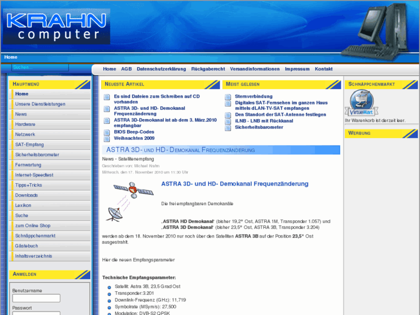Viewport: 420px width, 315px height.
Task: Open 'iLNB - LNB mit Rückkanal' link
Action: (x=264, y=121)
